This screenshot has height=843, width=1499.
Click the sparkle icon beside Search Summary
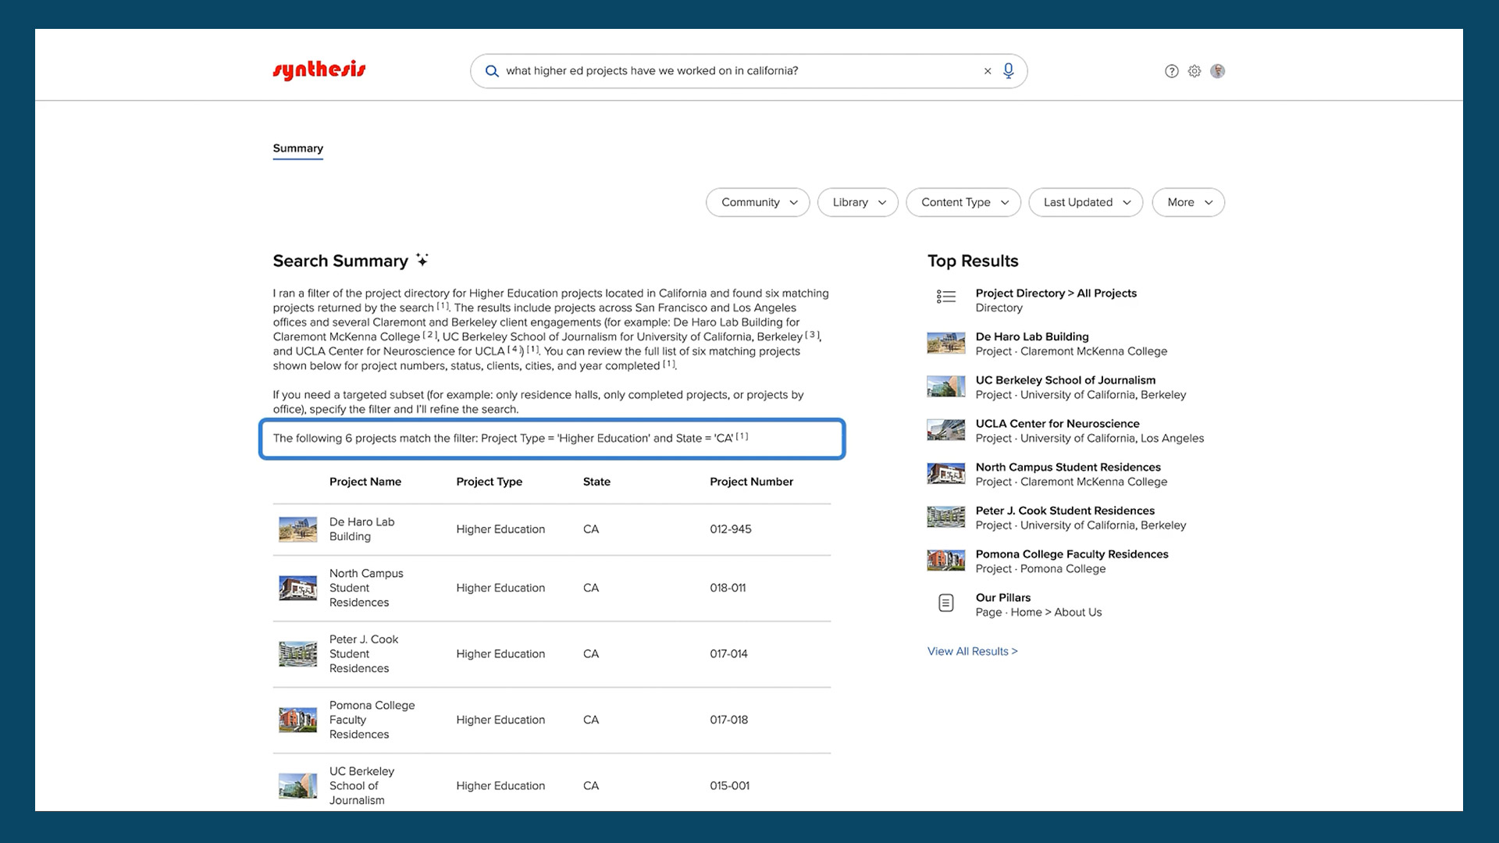[422, 260]
